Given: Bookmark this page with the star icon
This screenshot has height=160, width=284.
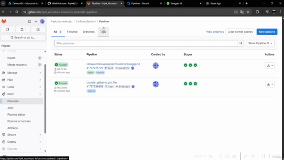Looking at the screenshot, I should pyautogui.click(x=248, y=12).
